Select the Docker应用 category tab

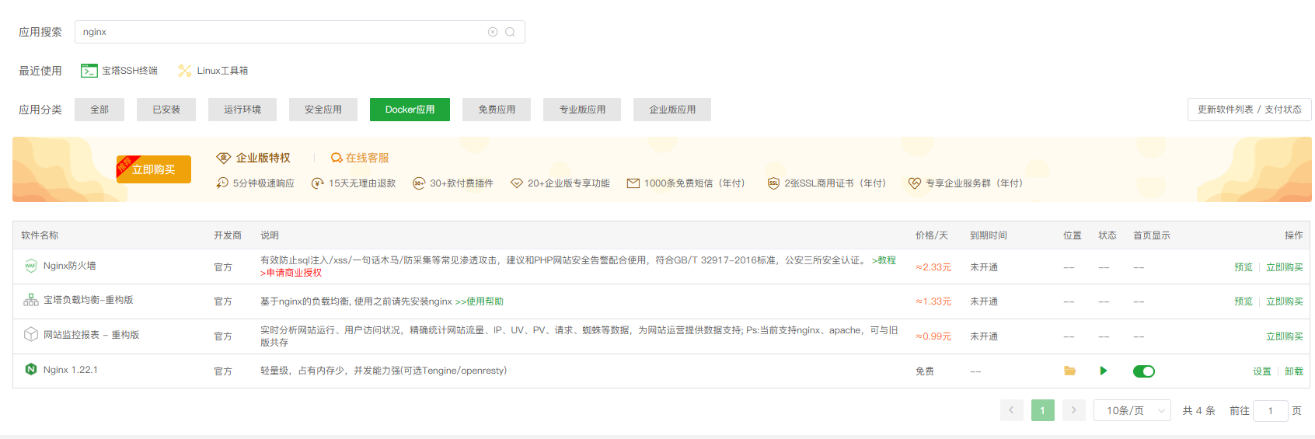[410, 110]
